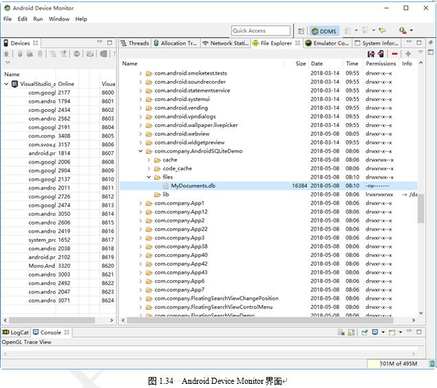Click the File Explorer horizontal scrollbar
This screenshot has width=437, height=388.
pos(260,321)
